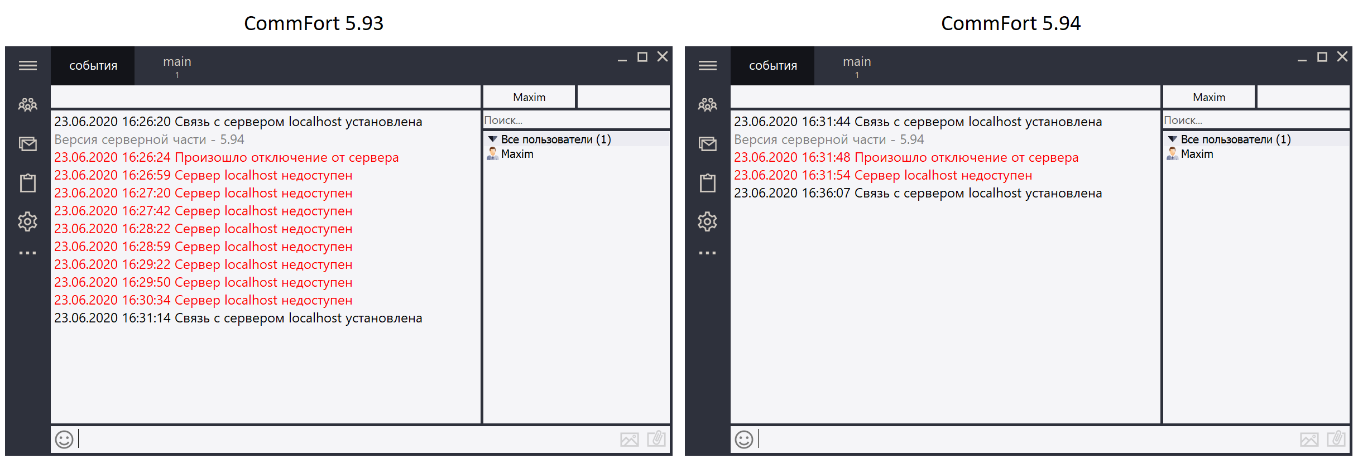Click Maxim header button in CommFort 5.94
1358x463 pixels.
[x=1209, y=97]
